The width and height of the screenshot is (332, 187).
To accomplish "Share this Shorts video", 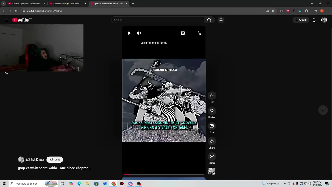I will pos(212,141).
